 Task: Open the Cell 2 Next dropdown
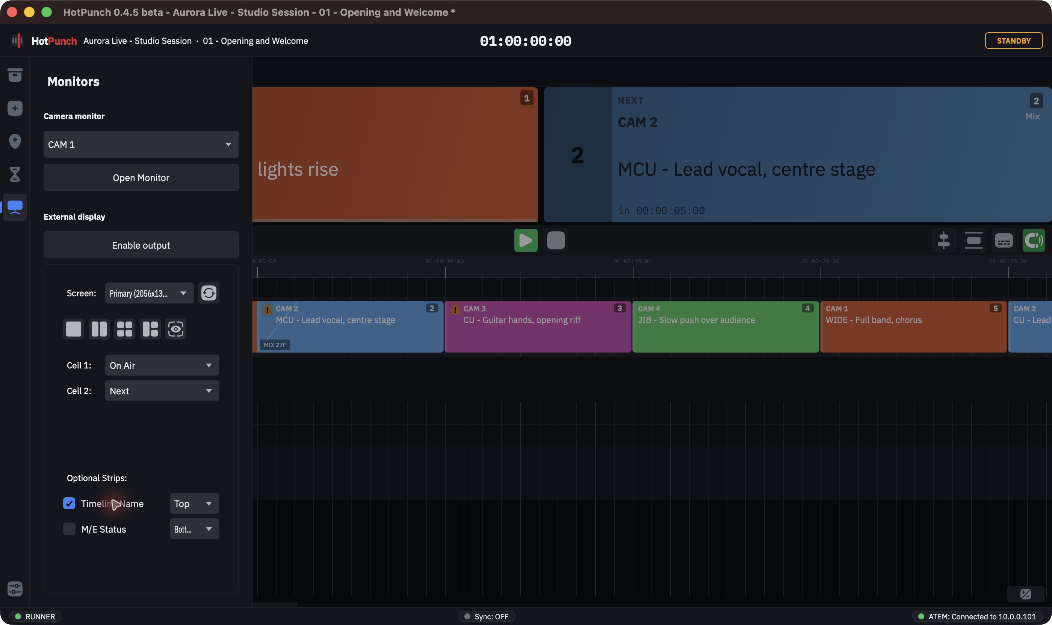162,391
